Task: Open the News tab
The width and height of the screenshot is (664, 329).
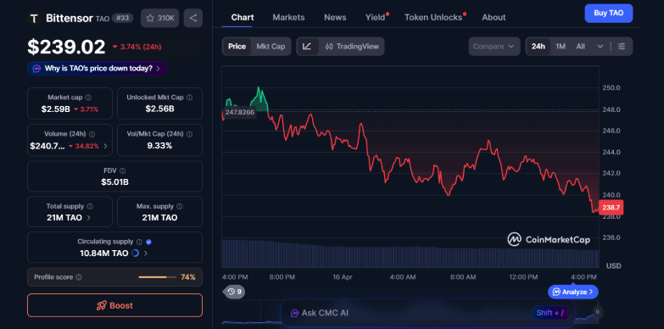Action: click(335, 17)
